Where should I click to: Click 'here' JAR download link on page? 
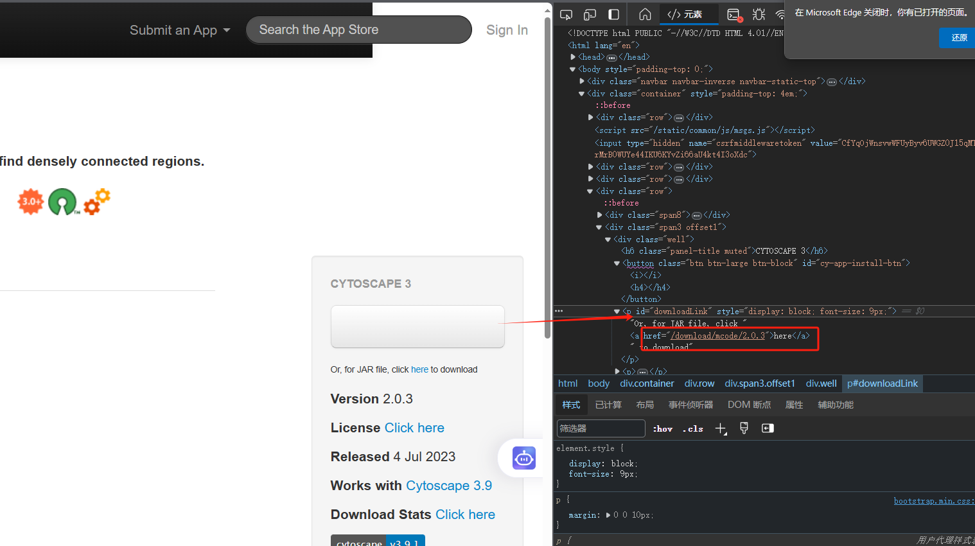pyautogui.click(x=419, y=369)
